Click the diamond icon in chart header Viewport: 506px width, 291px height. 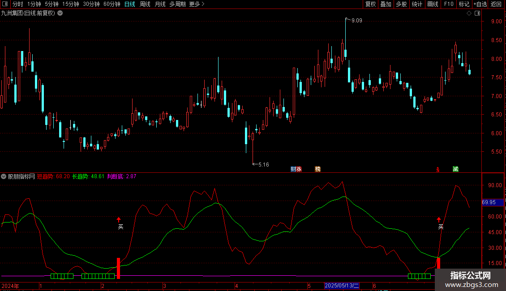pyautogui.click(x=469, y=13)
